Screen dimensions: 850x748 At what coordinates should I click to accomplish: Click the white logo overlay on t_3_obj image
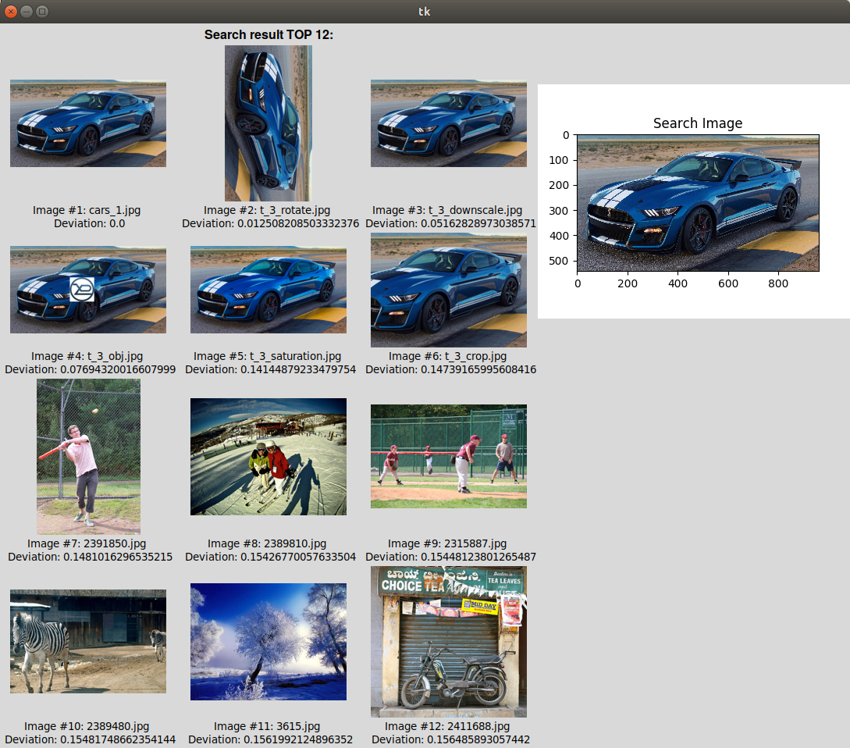(x=81, y=289)
